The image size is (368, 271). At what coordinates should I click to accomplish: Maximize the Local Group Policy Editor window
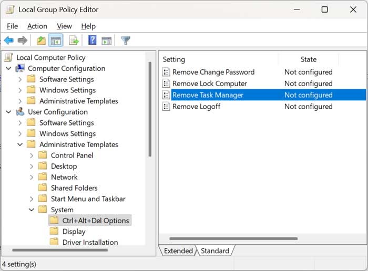tap(324, 9)
